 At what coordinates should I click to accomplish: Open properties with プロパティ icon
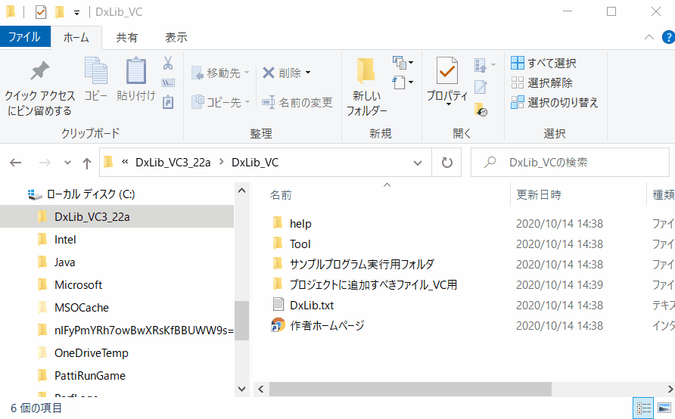coord(446,71)
